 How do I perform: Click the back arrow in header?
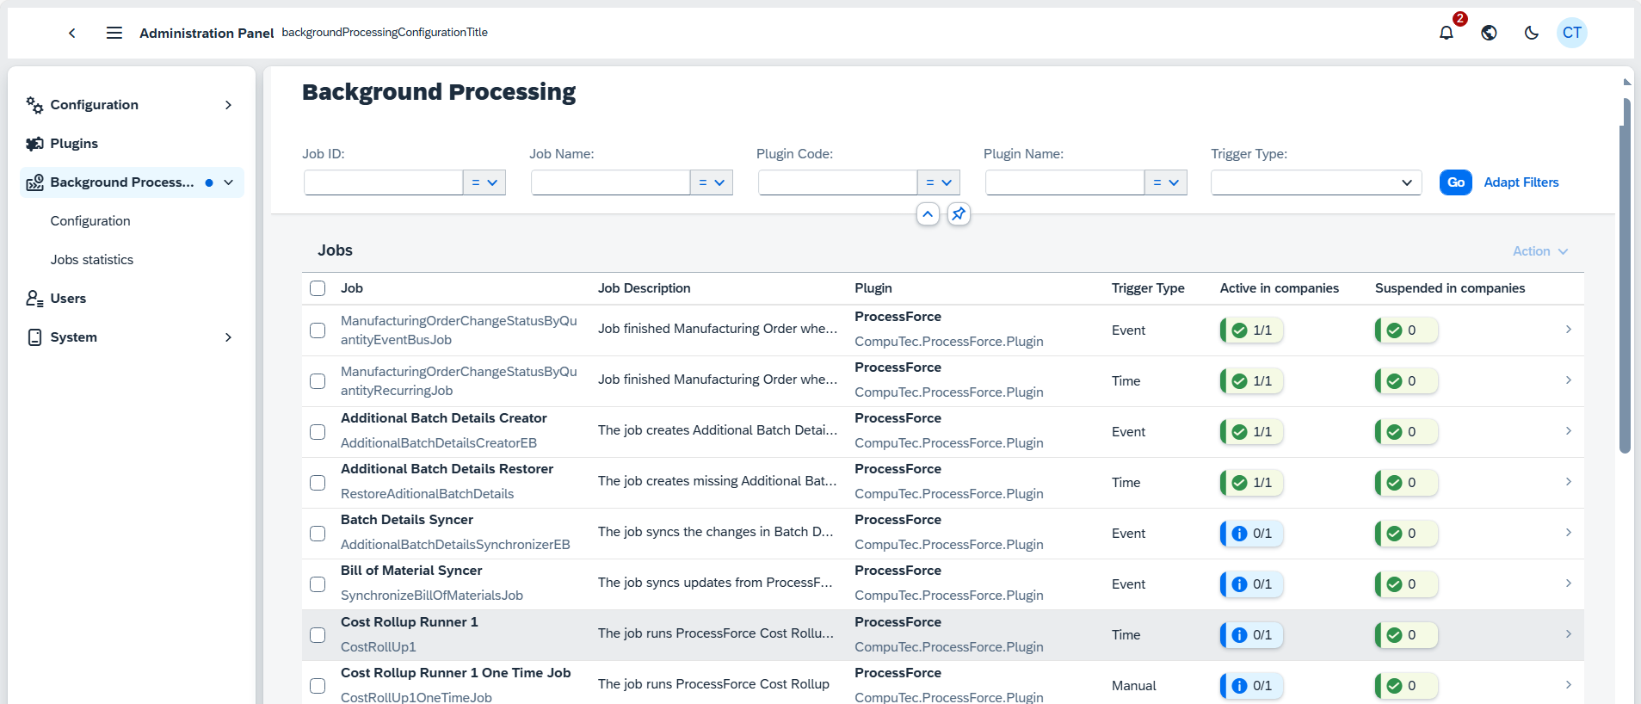click(72, 33)
